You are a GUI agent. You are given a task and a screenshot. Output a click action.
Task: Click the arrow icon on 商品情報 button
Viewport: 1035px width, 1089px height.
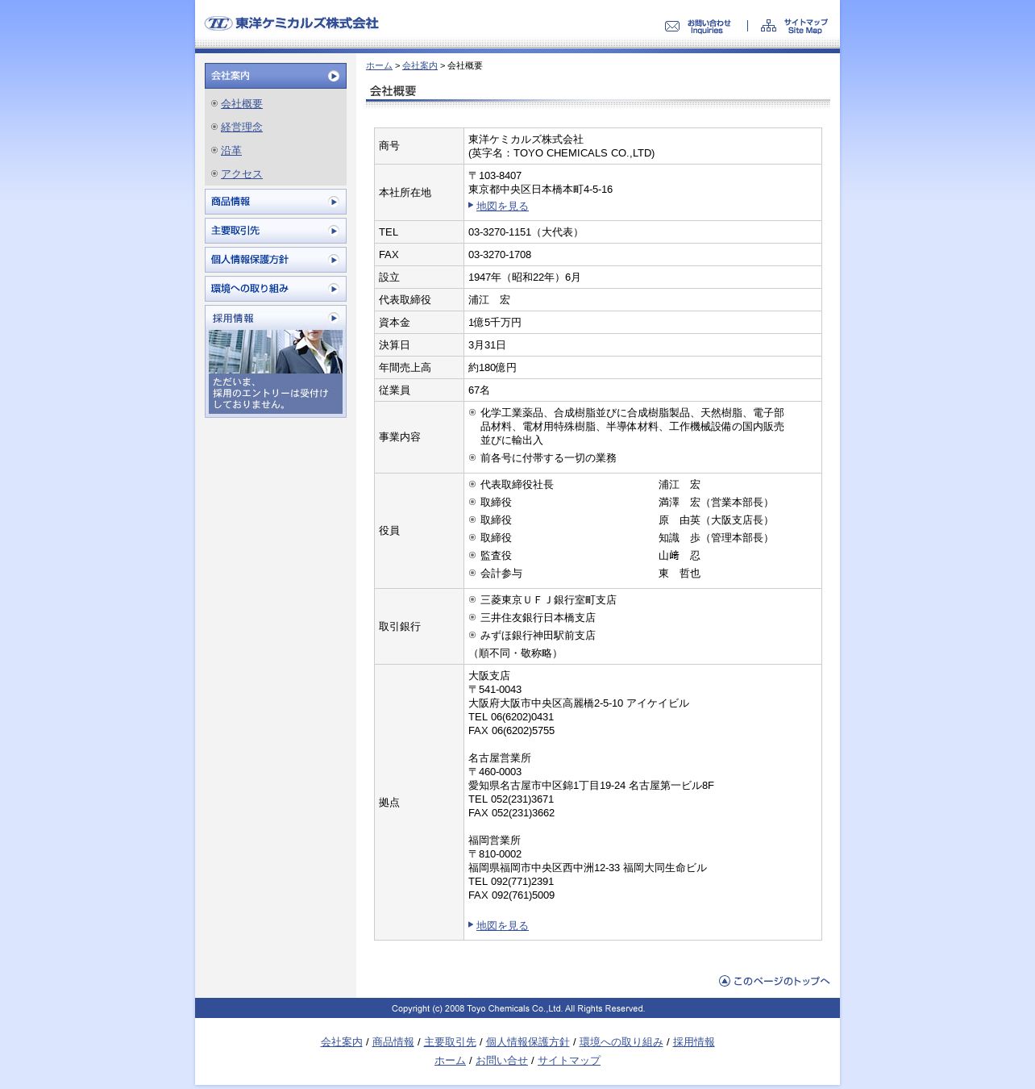(x=334, y=202)
